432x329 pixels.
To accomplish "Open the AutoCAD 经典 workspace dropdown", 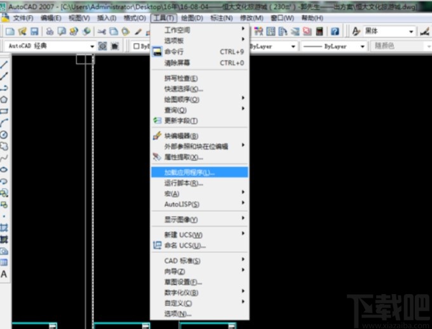I will tap(50, 46).
